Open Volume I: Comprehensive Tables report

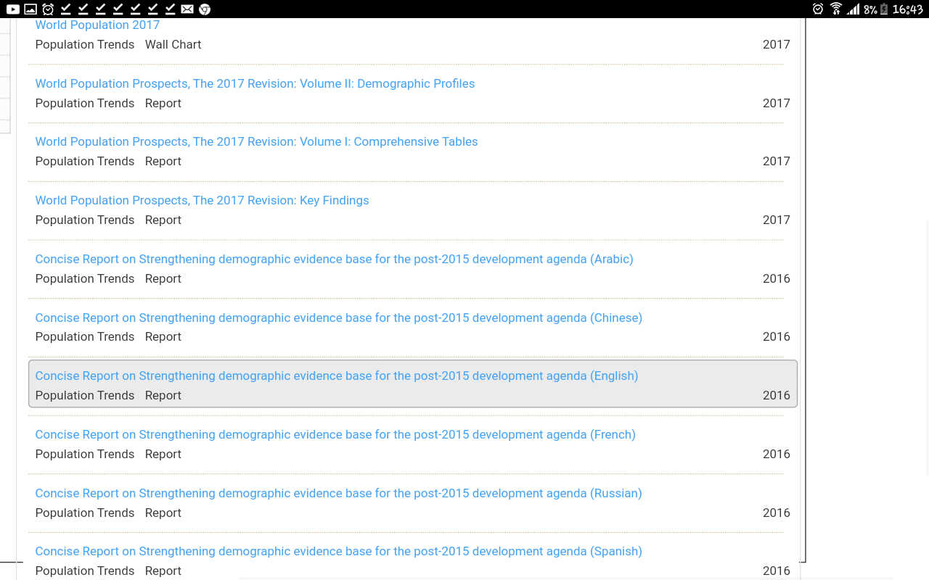tap(256, 142)
